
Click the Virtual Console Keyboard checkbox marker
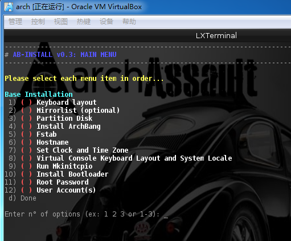pyautogui.click(x=26, y=158)
